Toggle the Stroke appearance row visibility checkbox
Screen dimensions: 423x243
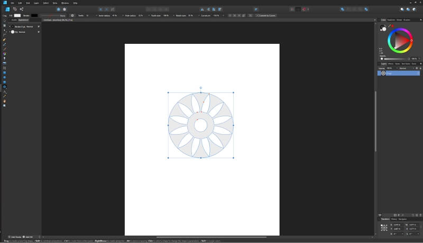39,26
